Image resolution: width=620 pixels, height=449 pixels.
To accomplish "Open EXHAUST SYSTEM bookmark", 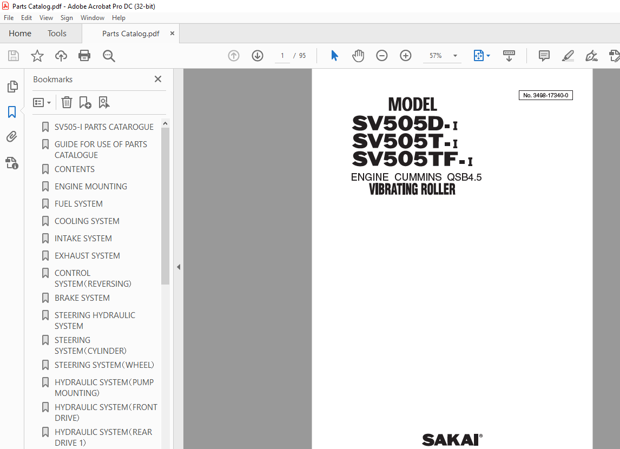I will pos(87,256).
